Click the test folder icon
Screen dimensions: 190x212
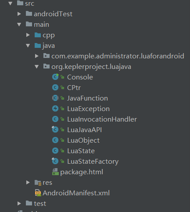tap(29, 203)
